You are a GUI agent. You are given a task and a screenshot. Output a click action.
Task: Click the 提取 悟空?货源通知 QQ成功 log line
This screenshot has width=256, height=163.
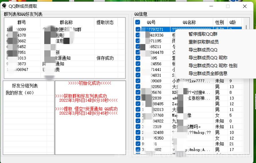[x=86, y=109]
